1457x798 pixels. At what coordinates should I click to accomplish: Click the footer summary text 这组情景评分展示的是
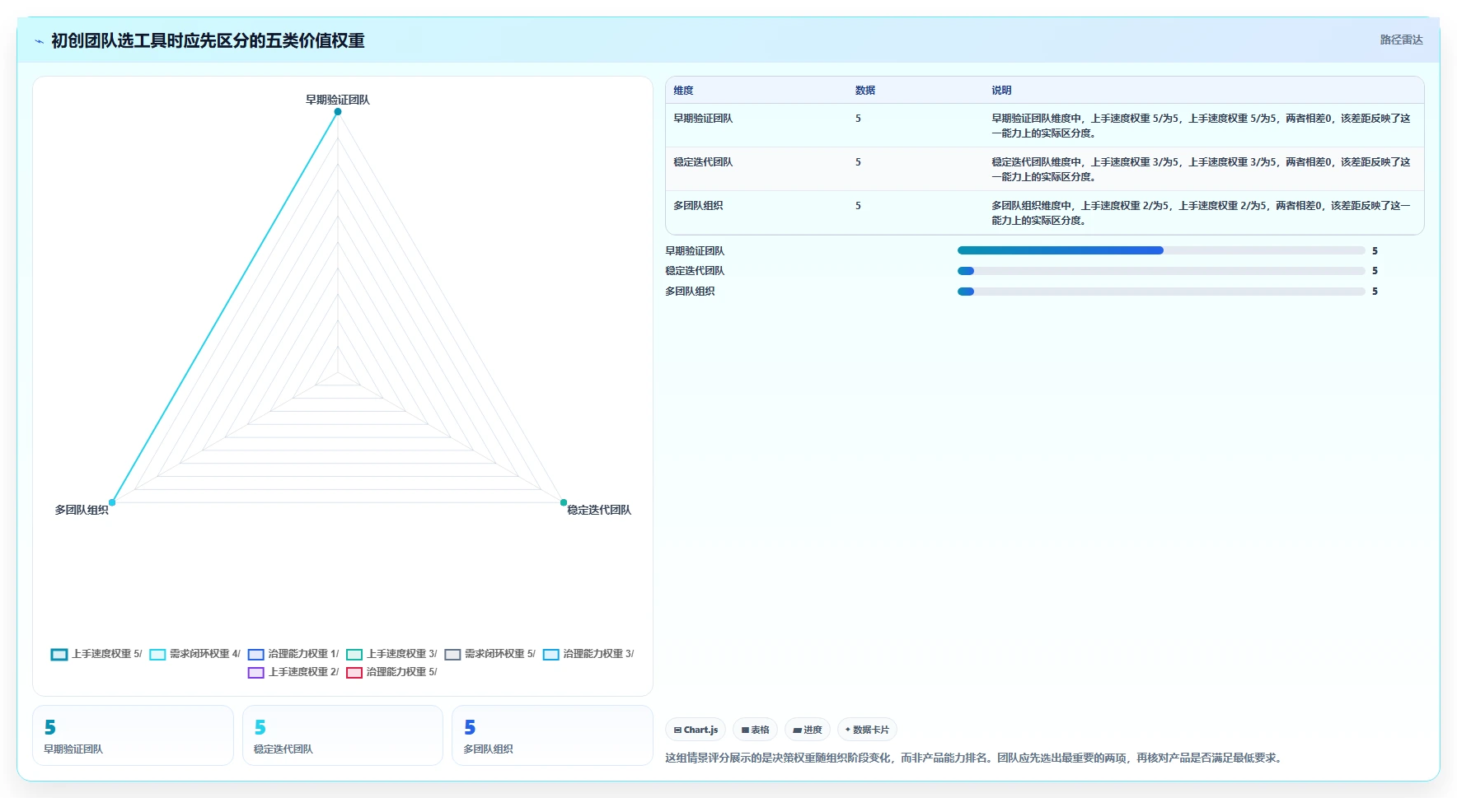coord(975,758)
